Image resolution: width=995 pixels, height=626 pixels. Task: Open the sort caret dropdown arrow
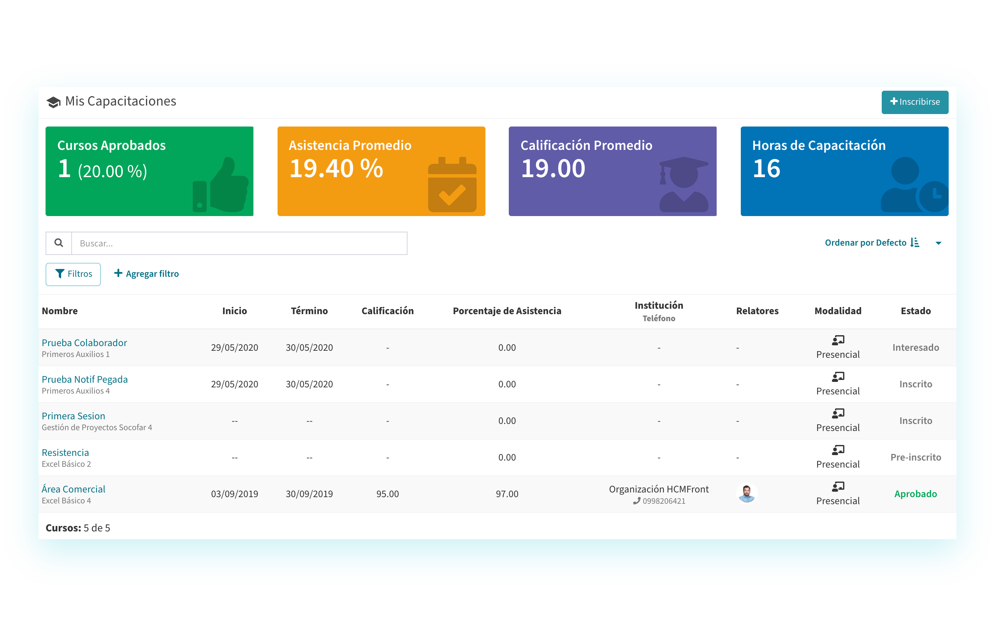pyautogui.click(x=938, y=243)
